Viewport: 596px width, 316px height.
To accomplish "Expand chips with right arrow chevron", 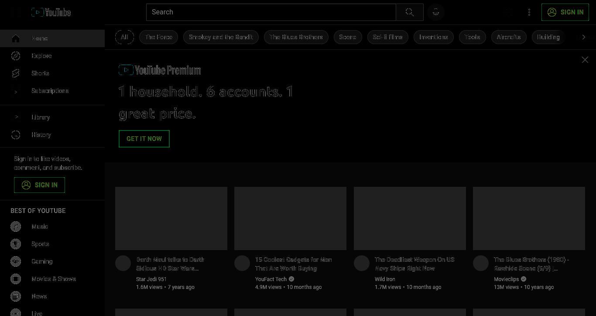I will [x=584, y=37].
